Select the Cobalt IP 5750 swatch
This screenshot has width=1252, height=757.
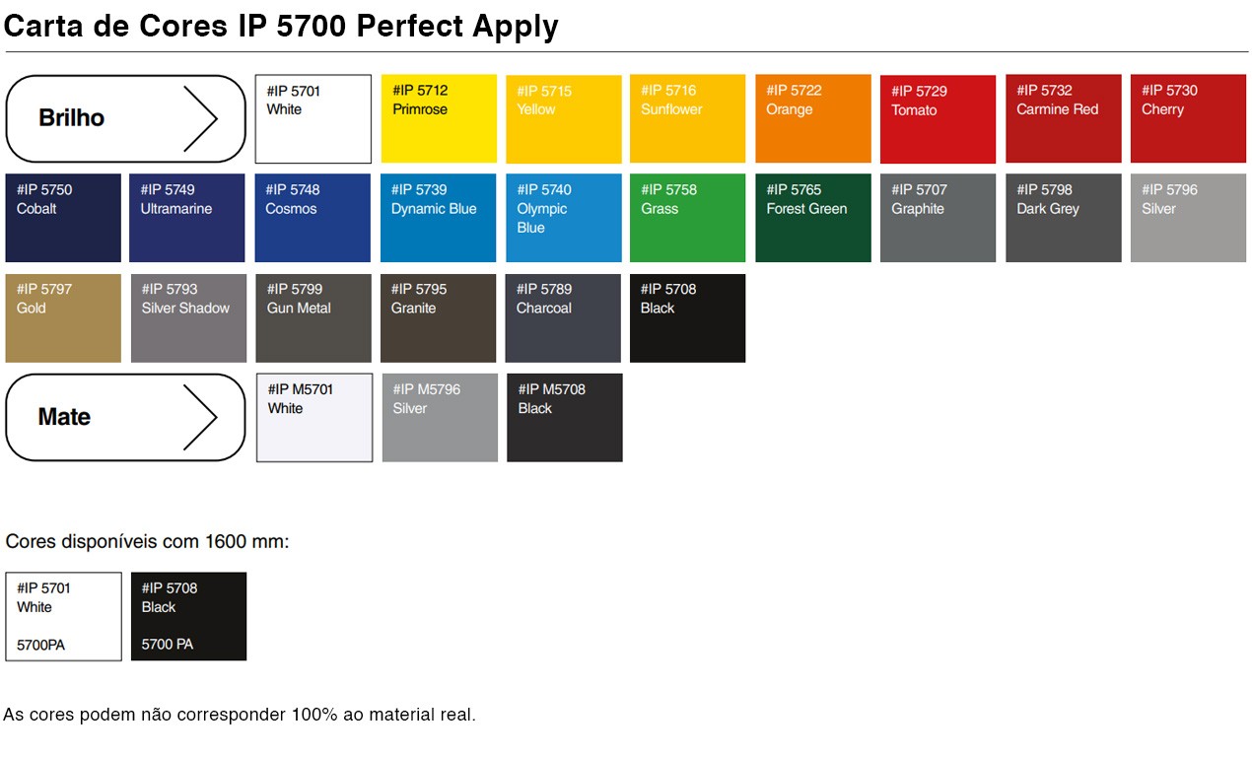(63, 218)
